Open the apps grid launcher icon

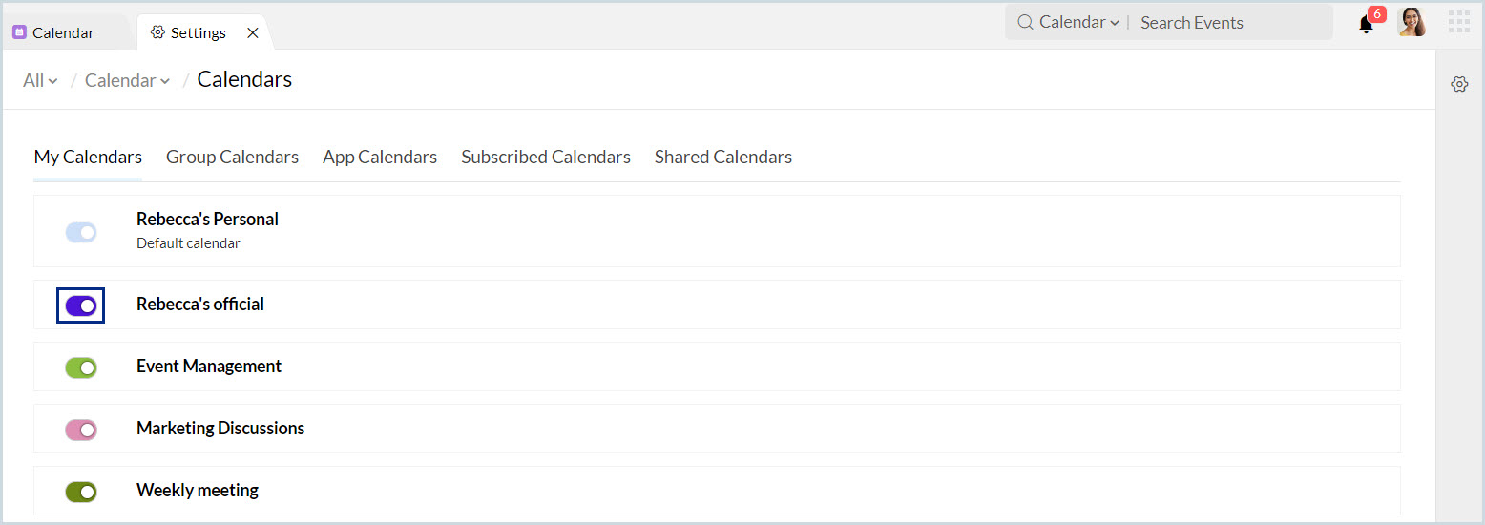(x=1458, y=22)
